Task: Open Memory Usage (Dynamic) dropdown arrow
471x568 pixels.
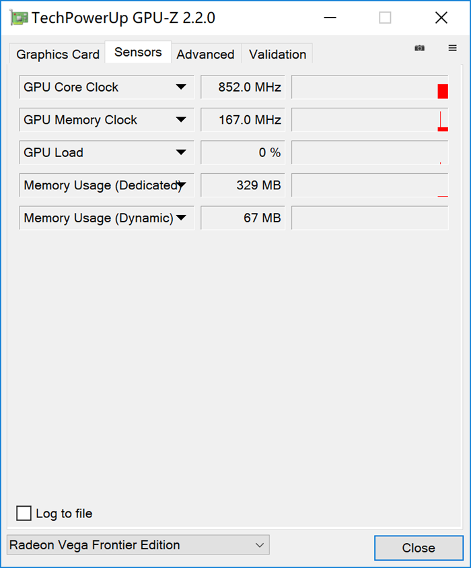Action: [x=181, y=218]
